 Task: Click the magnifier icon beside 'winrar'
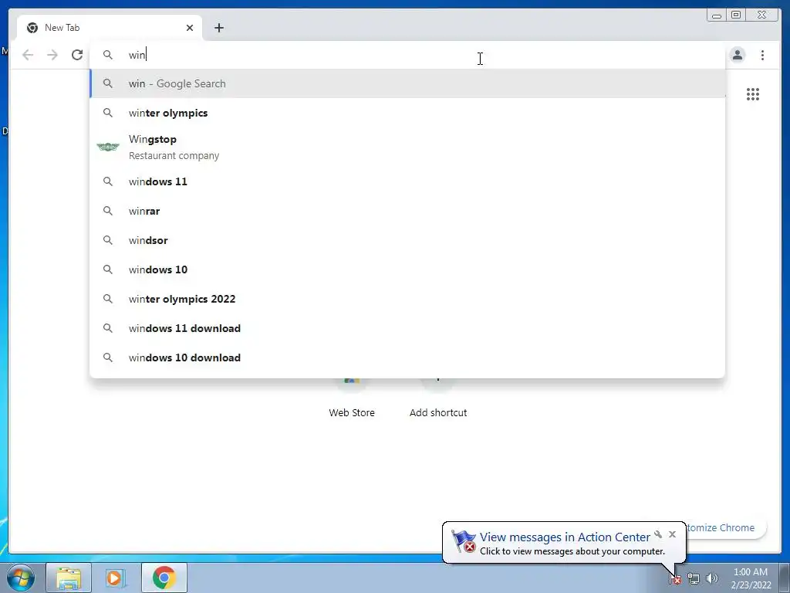tap(108, 211)
